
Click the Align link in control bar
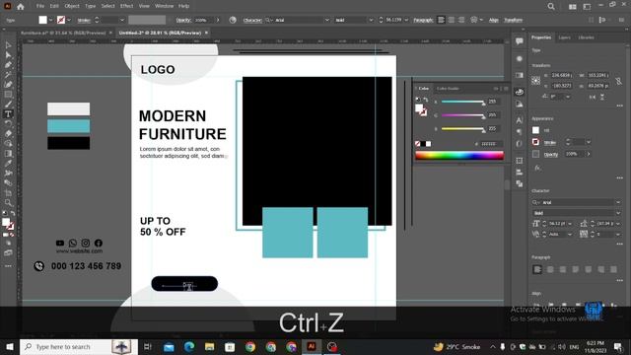[x=493, y=20]
